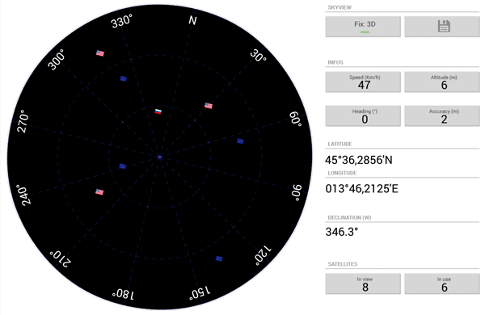This screenshot has height=315, width=485.
Task: Click the longitude value 013°46,2125'E
Action: coord(361,188)
